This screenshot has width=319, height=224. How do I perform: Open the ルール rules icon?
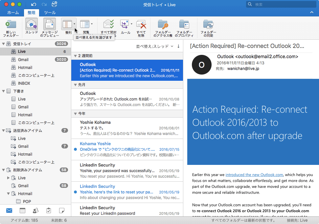pos(125,24)
